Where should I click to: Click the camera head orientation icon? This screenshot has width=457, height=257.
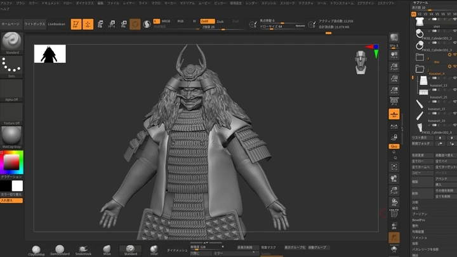pyautogui.click(x=361, y=62)
